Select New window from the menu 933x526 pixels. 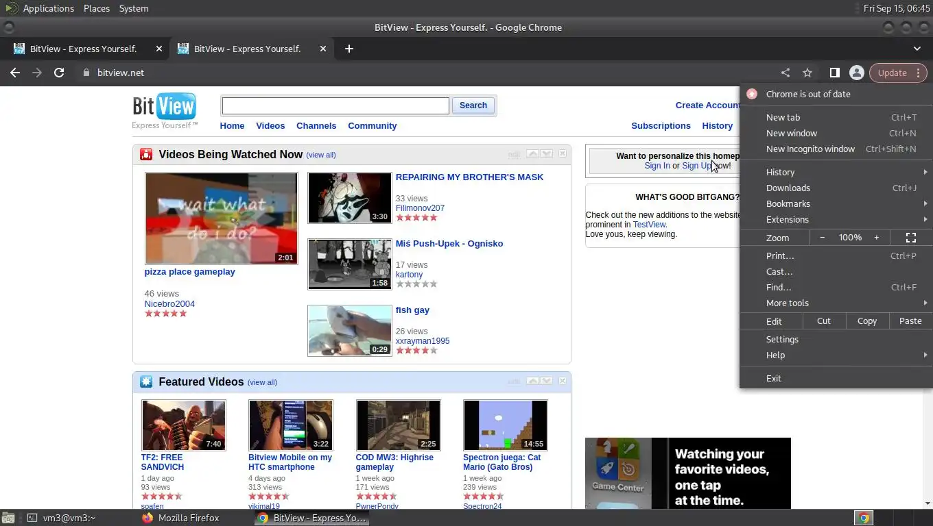tap(836, 133)
